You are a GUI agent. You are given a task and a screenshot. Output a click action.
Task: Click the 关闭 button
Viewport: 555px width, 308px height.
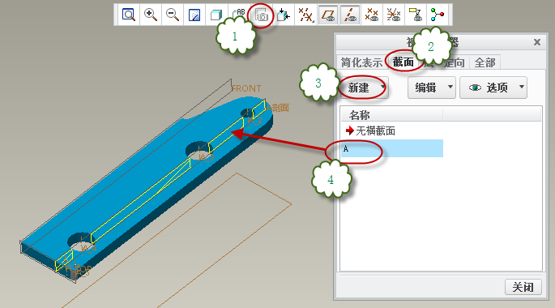pos(523,287)
